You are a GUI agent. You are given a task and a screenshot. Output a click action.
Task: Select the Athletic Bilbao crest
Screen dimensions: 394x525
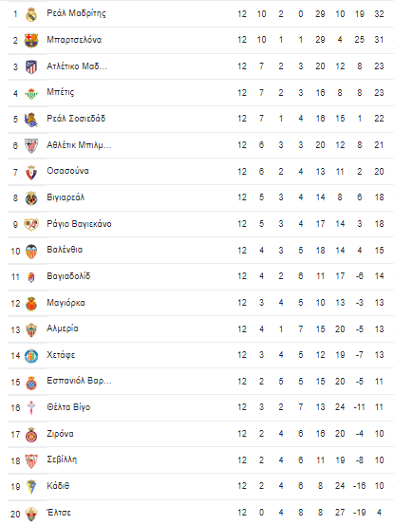[x=31, y=145]
